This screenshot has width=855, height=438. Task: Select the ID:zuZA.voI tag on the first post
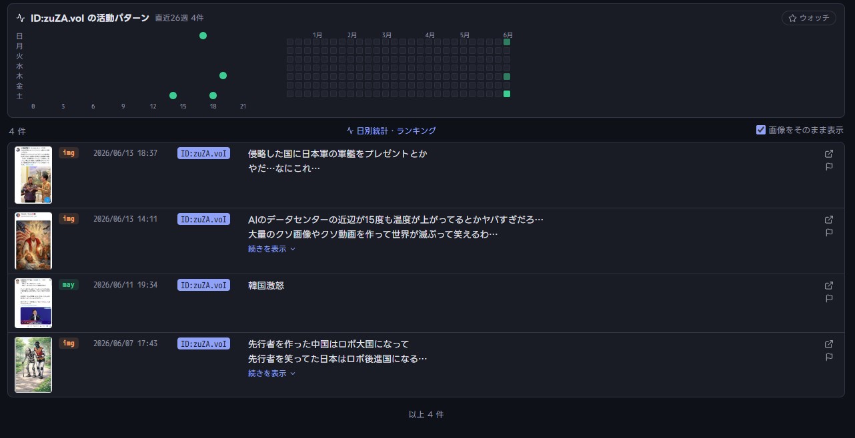[203, 153]
